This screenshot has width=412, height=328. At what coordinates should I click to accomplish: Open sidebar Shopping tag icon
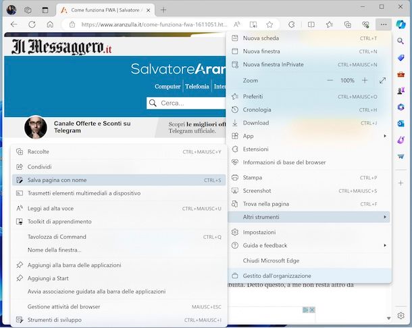pos(401,57)
